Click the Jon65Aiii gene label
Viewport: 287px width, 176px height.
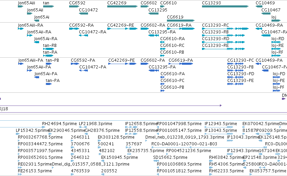[x=26, y=3]
